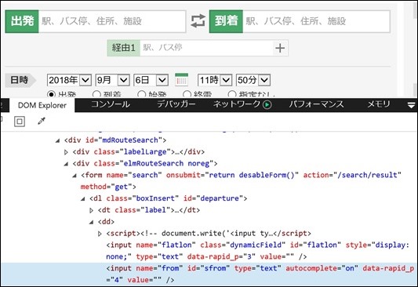This screenshot has height=287, width=418.
Task: Click the 経由1 via station field
Action: 206,48
